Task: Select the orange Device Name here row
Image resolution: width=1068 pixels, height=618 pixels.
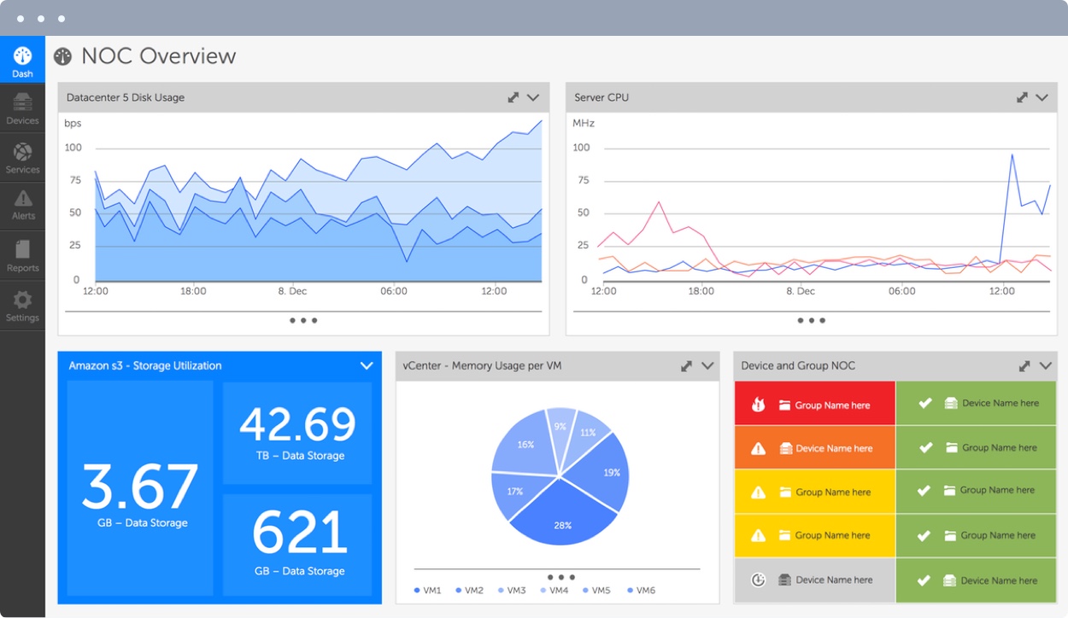Action: (814, 447)
